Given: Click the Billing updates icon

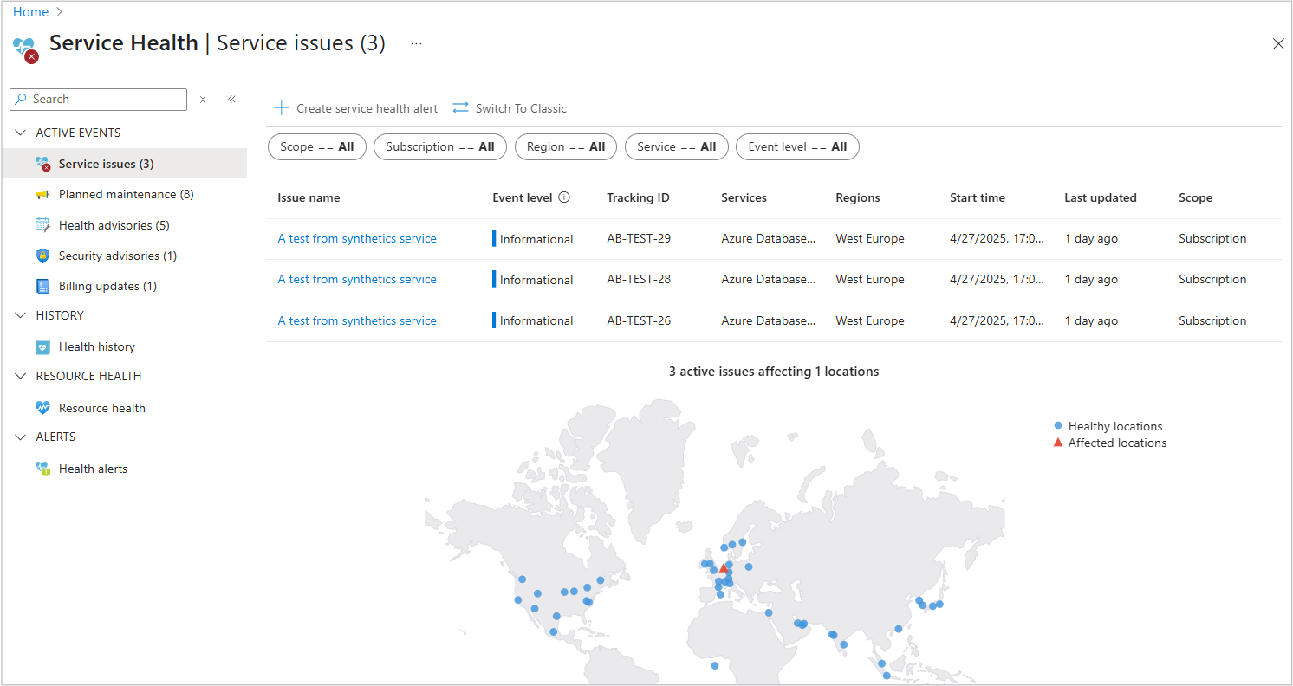Looking at the screenshot, I should [x=42, y=286].
